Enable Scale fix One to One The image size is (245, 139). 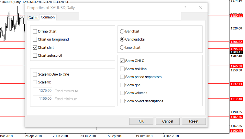[35, 74]
